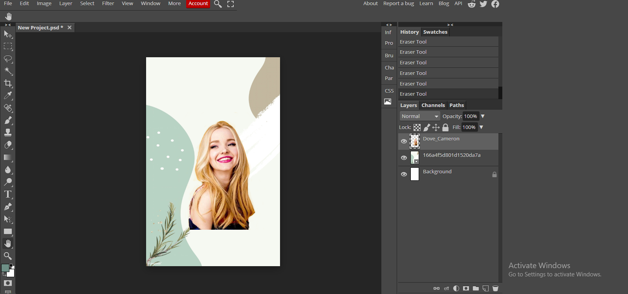Screen dimensions: 628x294
Task: Open the About link
Action: [370, 4]
